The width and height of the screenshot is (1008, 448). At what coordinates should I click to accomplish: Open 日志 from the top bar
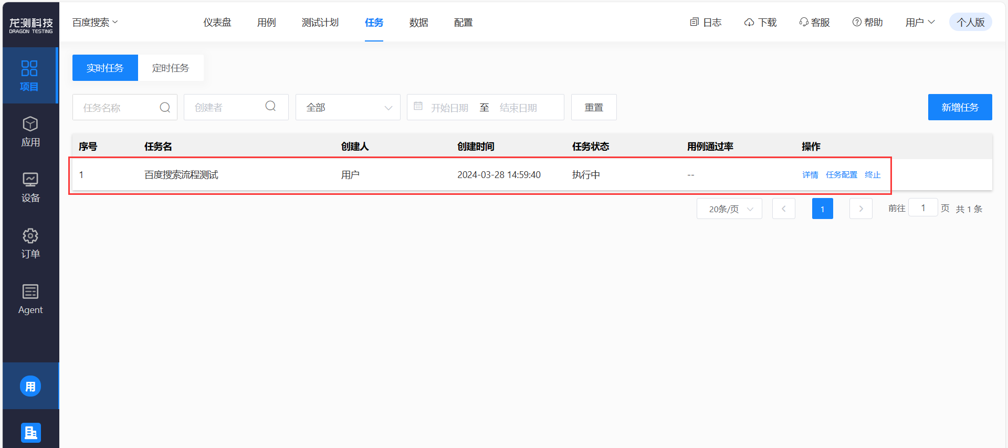[x=706, y=22]
